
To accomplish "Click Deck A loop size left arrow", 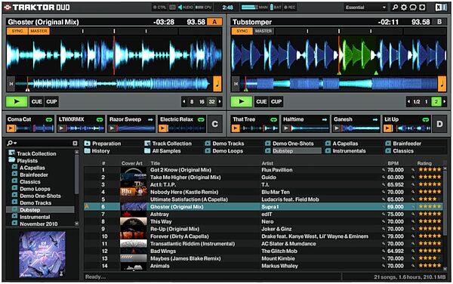I will tap(184, 102).
